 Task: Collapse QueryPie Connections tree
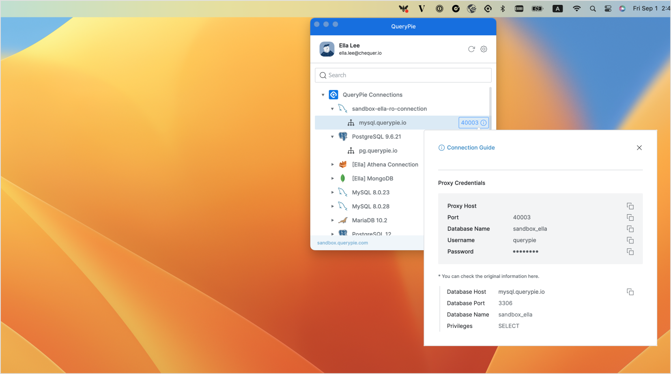click(323, 95)
